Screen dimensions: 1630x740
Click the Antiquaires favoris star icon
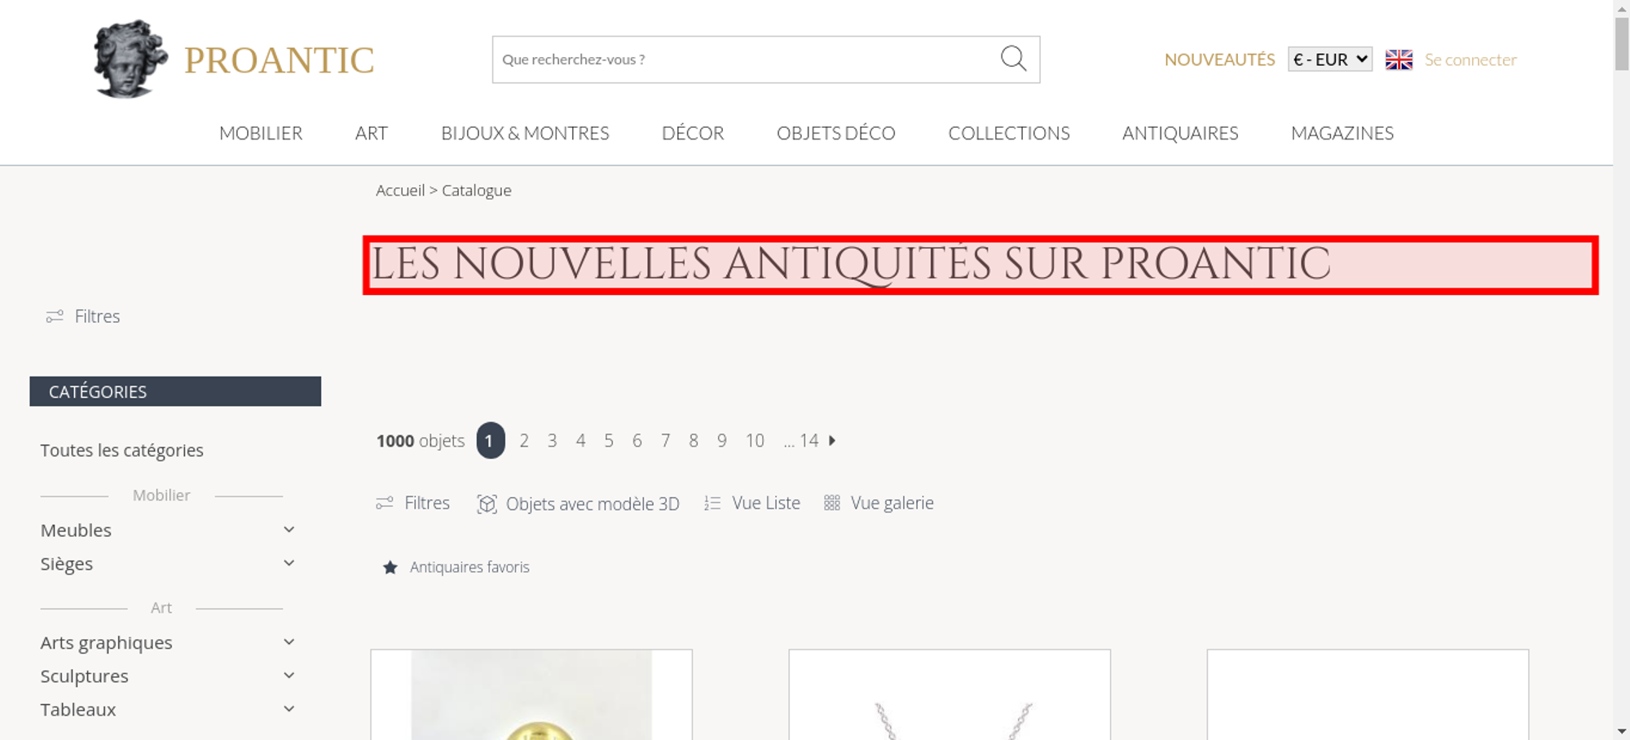[390, 567]
